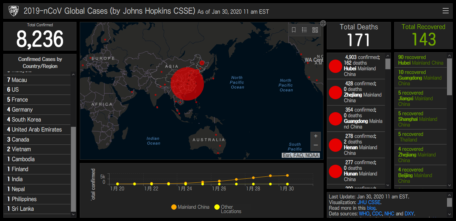456x221 pixels.
Task: Click scroll-down arrow of country list
Action: point(73,215)
